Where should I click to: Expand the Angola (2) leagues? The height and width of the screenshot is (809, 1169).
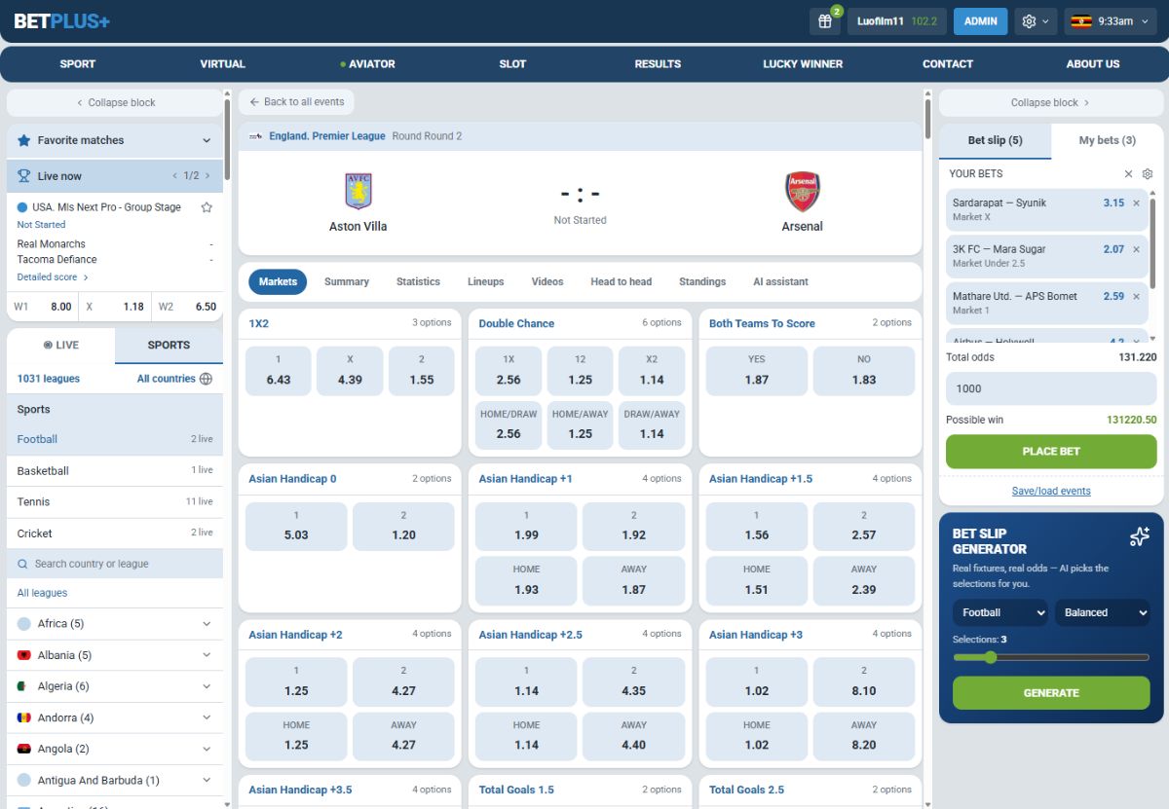click(x=207, y=749)
